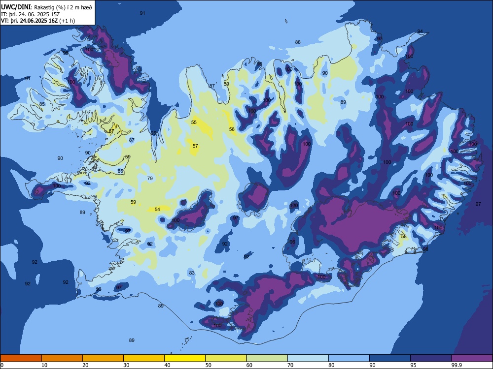This screenshot has height=369, width=493.
Task: Click the humidity value '79' on the map
Action: [x=150, y=179]
